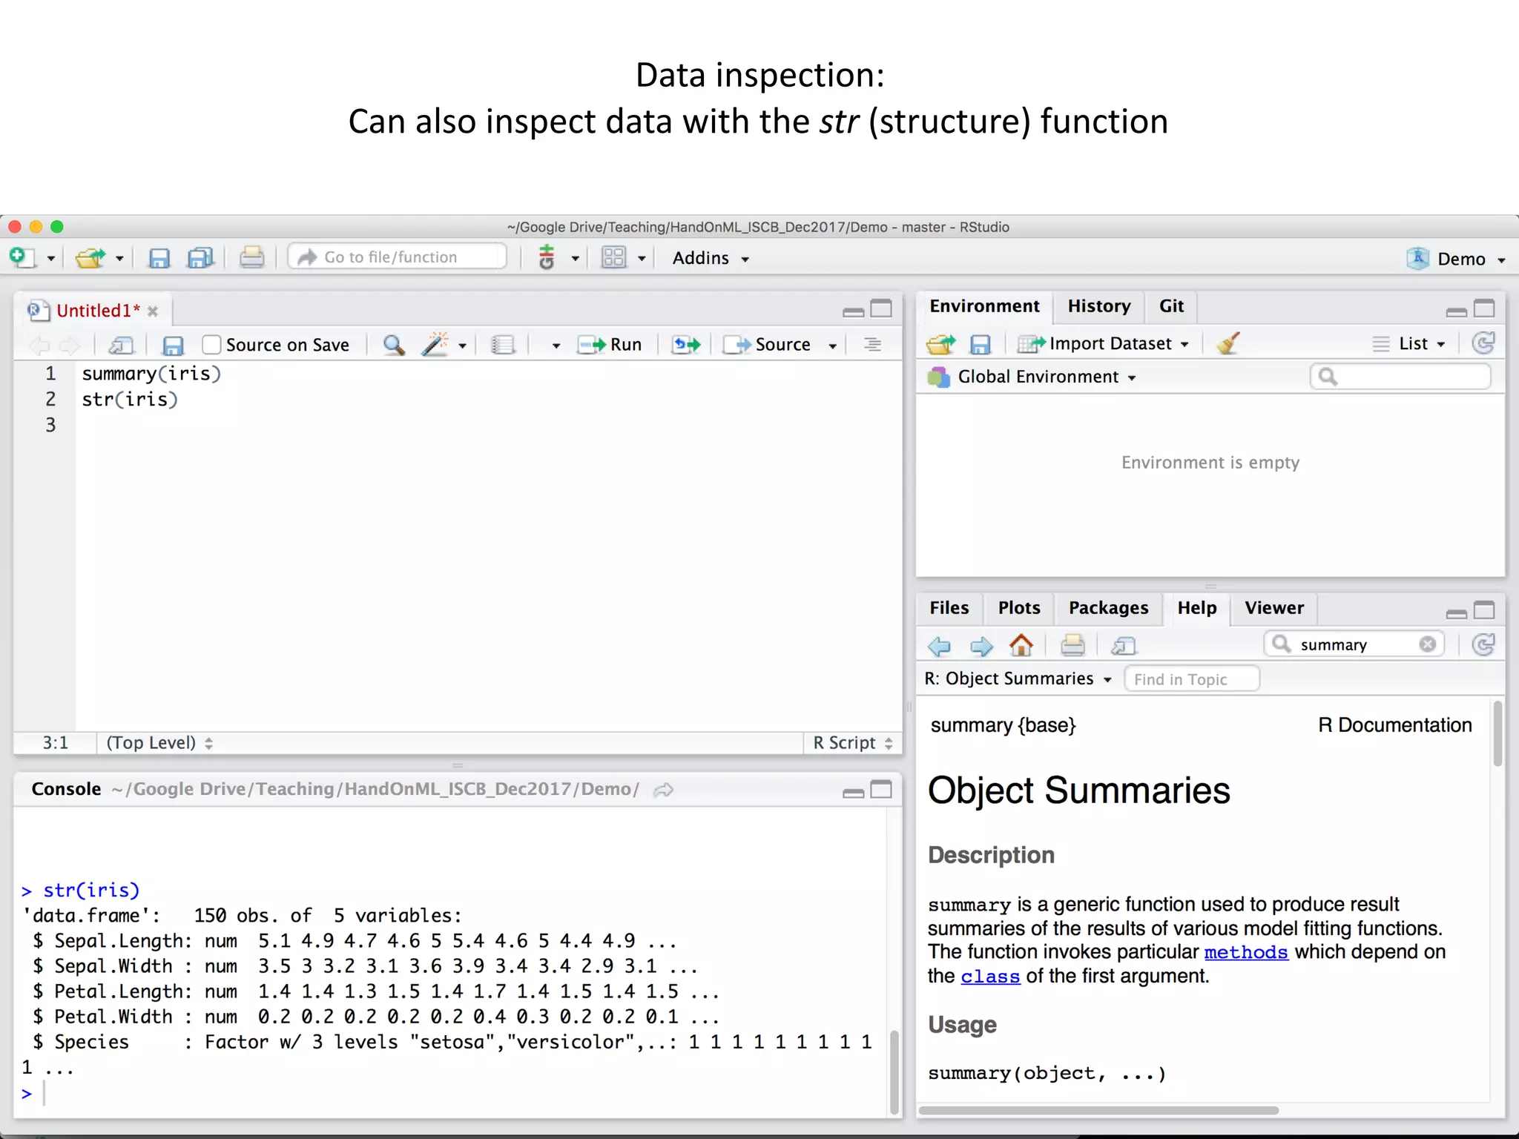Screen dimensions: 1519x1139
Task: Switch to the History tab
Action: point(1098,306)
